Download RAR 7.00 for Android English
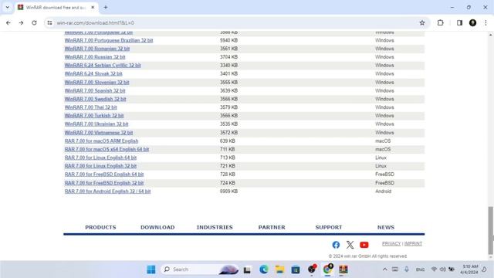 107,192
